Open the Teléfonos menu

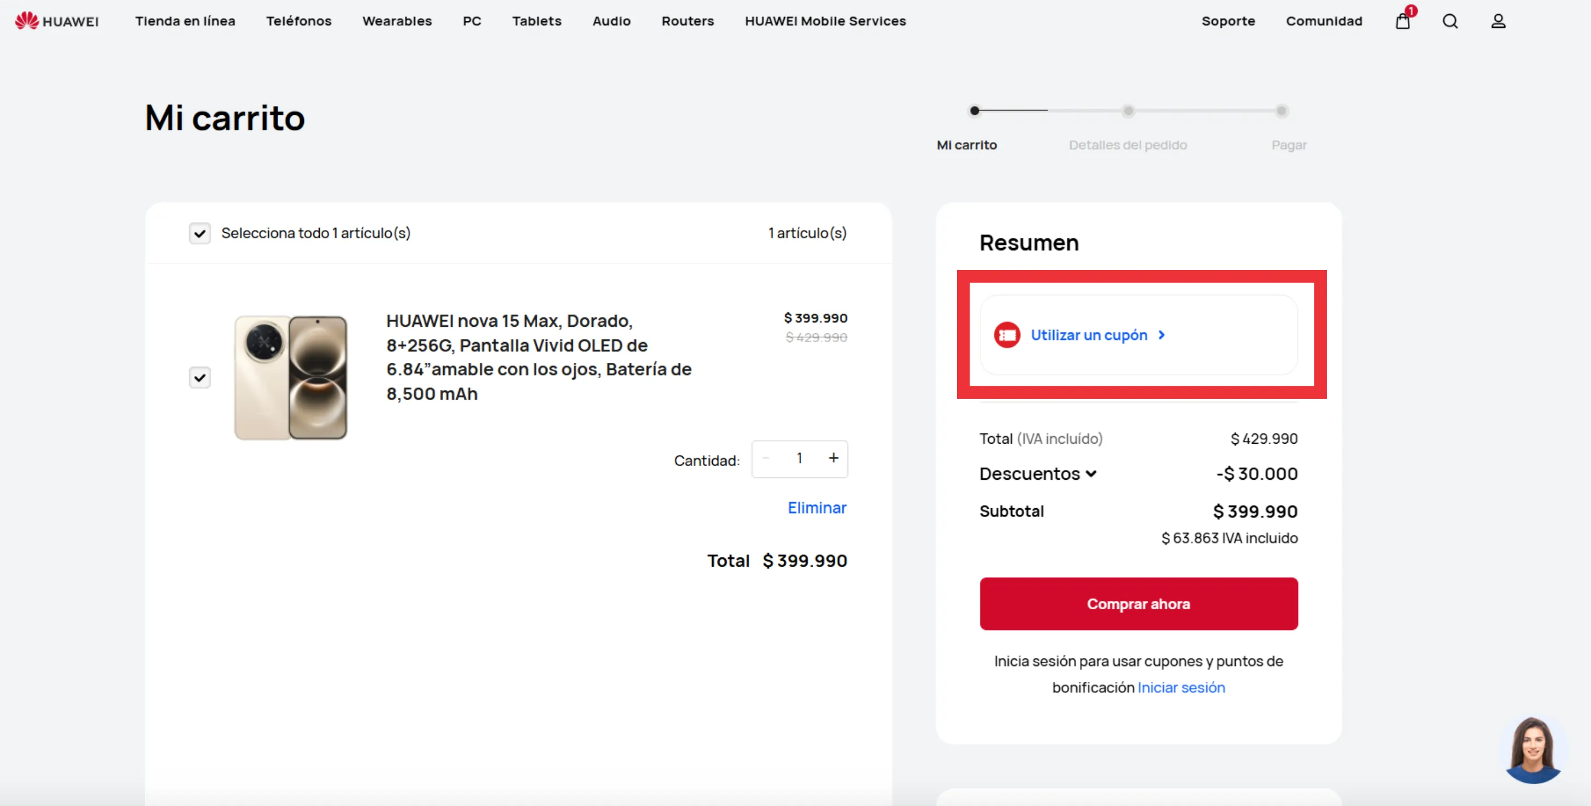(299, 21)
